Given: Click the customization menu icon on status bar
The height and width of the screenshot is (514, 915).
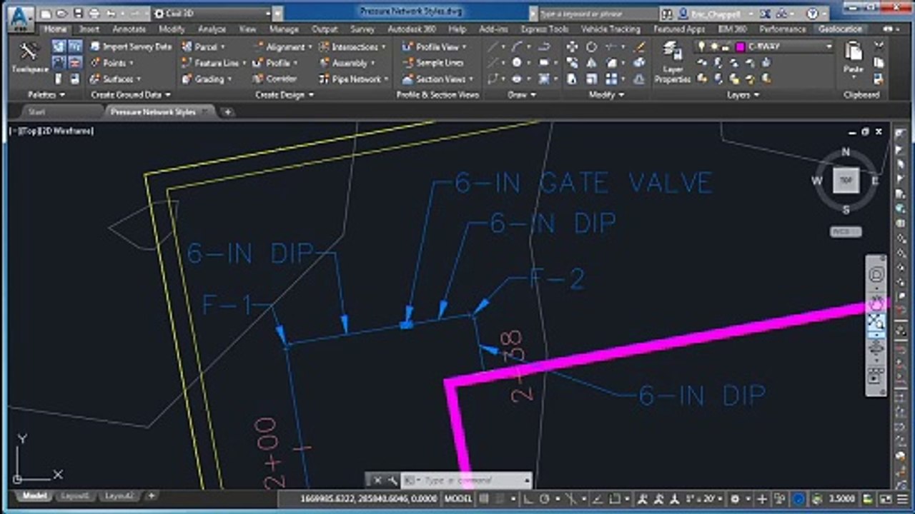Looking at the screenshot, I should 904,499.
